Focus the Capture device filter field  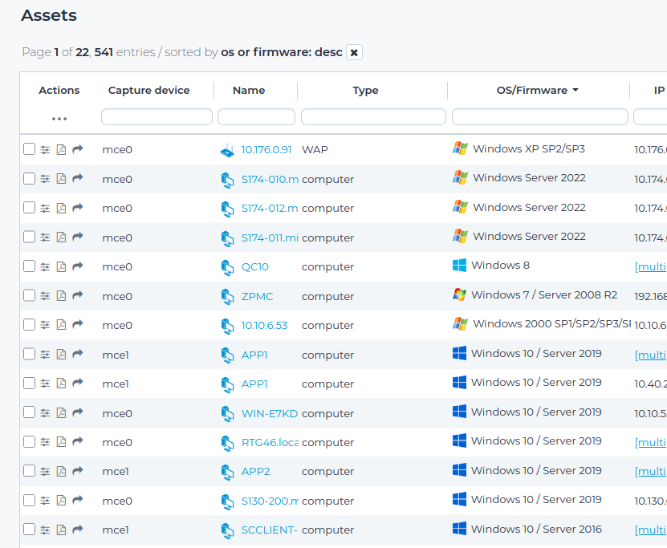pos(157,116)
